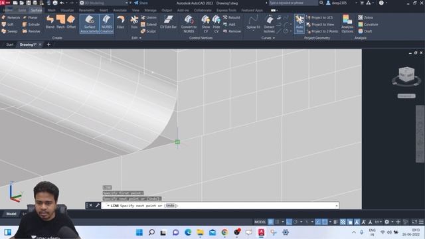Apply Curvature analysis
The height and width of the screenshot is (239, 425).
click(368, 25)
